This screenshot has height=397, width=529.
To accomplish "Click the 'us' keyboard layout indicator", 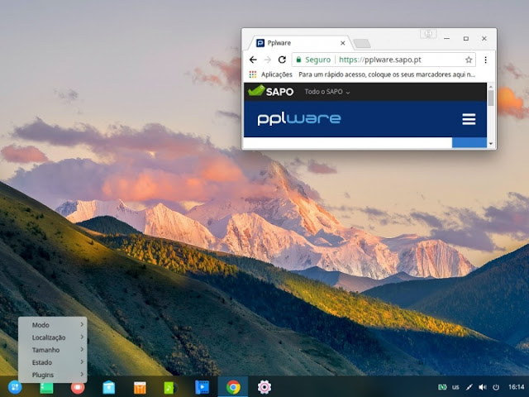I will pyautogui.click(x=455, y=387).
